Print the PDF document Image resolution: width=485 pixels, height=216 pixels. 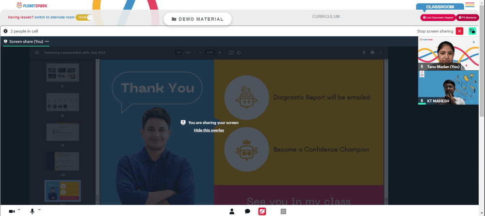(372, 52)
